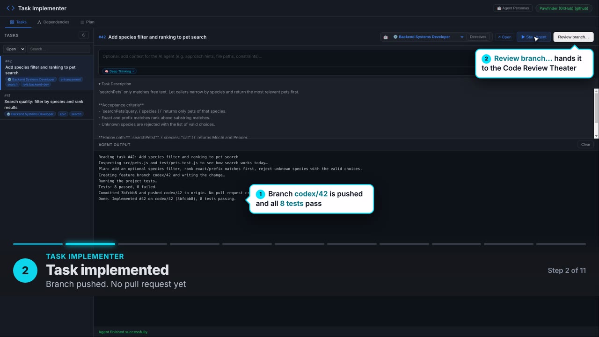Click the 'Tests: 8 passed, 0 failed.' output line
This screenshot has width=599, height=337.
[128, 187]
